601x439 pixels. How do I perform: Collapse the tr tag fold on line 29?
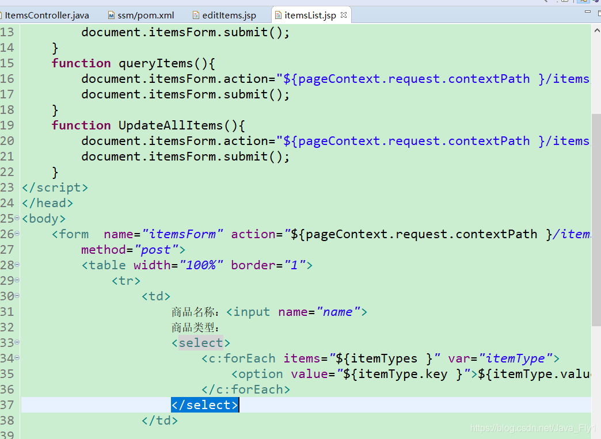tap(17, 280)
